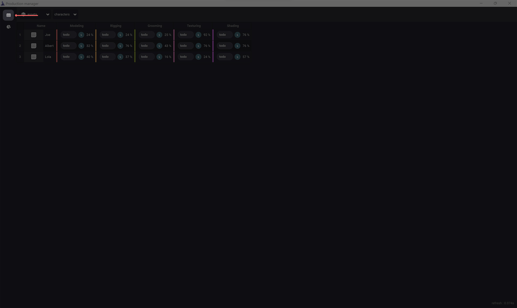517x308 pixels.
Task: Click Albert's Grooming assignee avatar
Action: click(159, 46)
